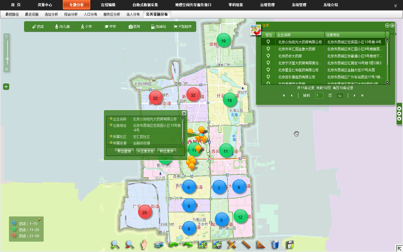
Task: Click the 周边查询 button
Action: pyautogui.click(x=124, y=151)
